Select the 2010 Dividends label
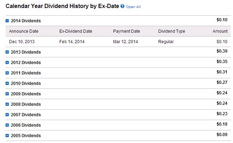The height and width of the screenshot is (143, 233). 26,83
